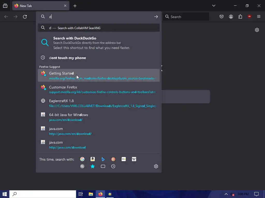Open the Firefox View icon
The image size is (265, 198).
[x=5, y=6]
